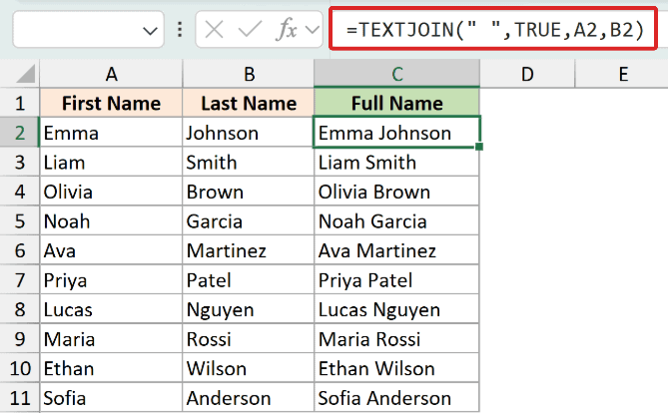This screenshot has width=668, height=413.
Task: Select column D header
Action: (527, 74)
